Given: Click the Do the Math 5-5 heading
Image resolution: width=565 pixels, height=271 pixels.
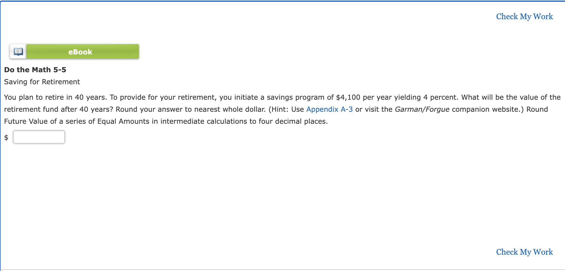Looking at the screenshot, I should [x=35, y=70].
